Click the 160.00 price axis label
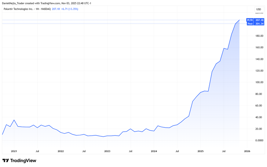This screenshot has width=267, height=167. click(x=259, y=47)
